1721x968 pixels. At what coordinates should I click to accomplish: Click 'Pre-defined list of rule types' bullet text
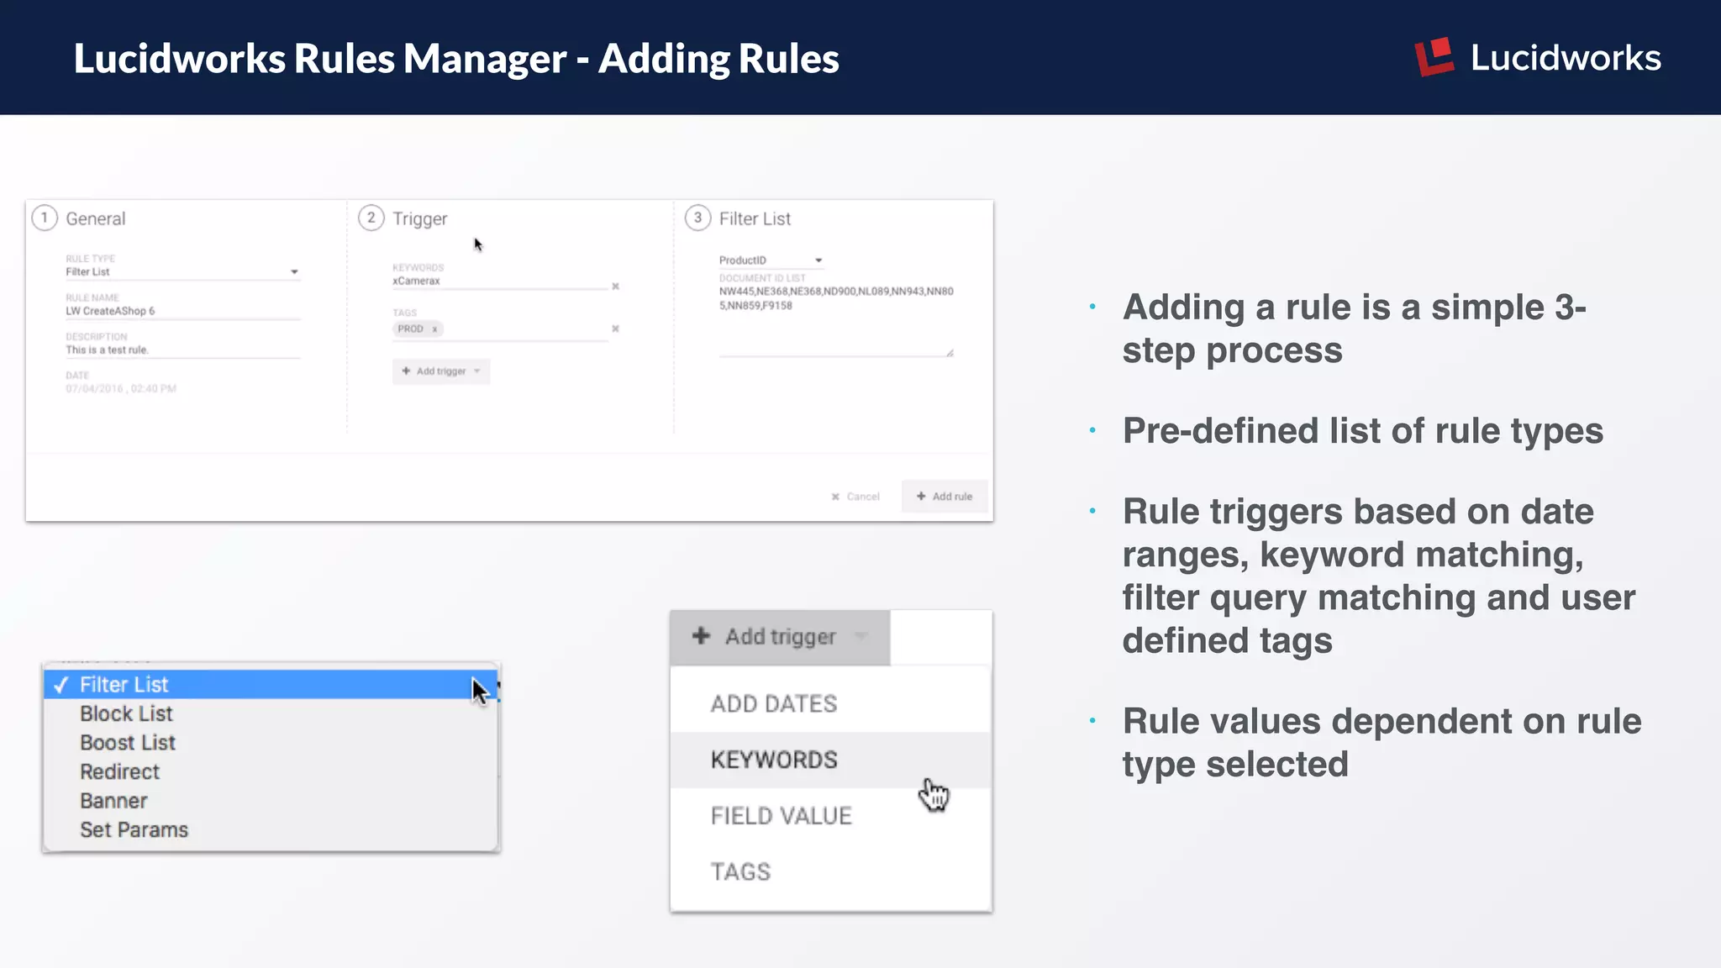click(1363, 431)
